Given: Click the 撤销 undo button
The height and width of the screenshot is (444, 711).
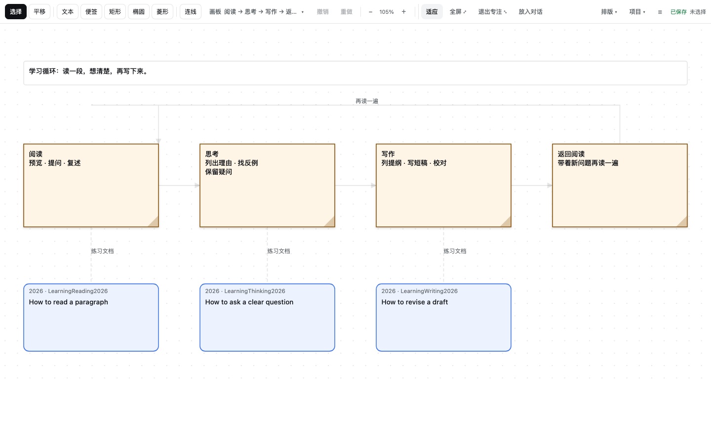Looking at the screenshot, I should (322, 12).
